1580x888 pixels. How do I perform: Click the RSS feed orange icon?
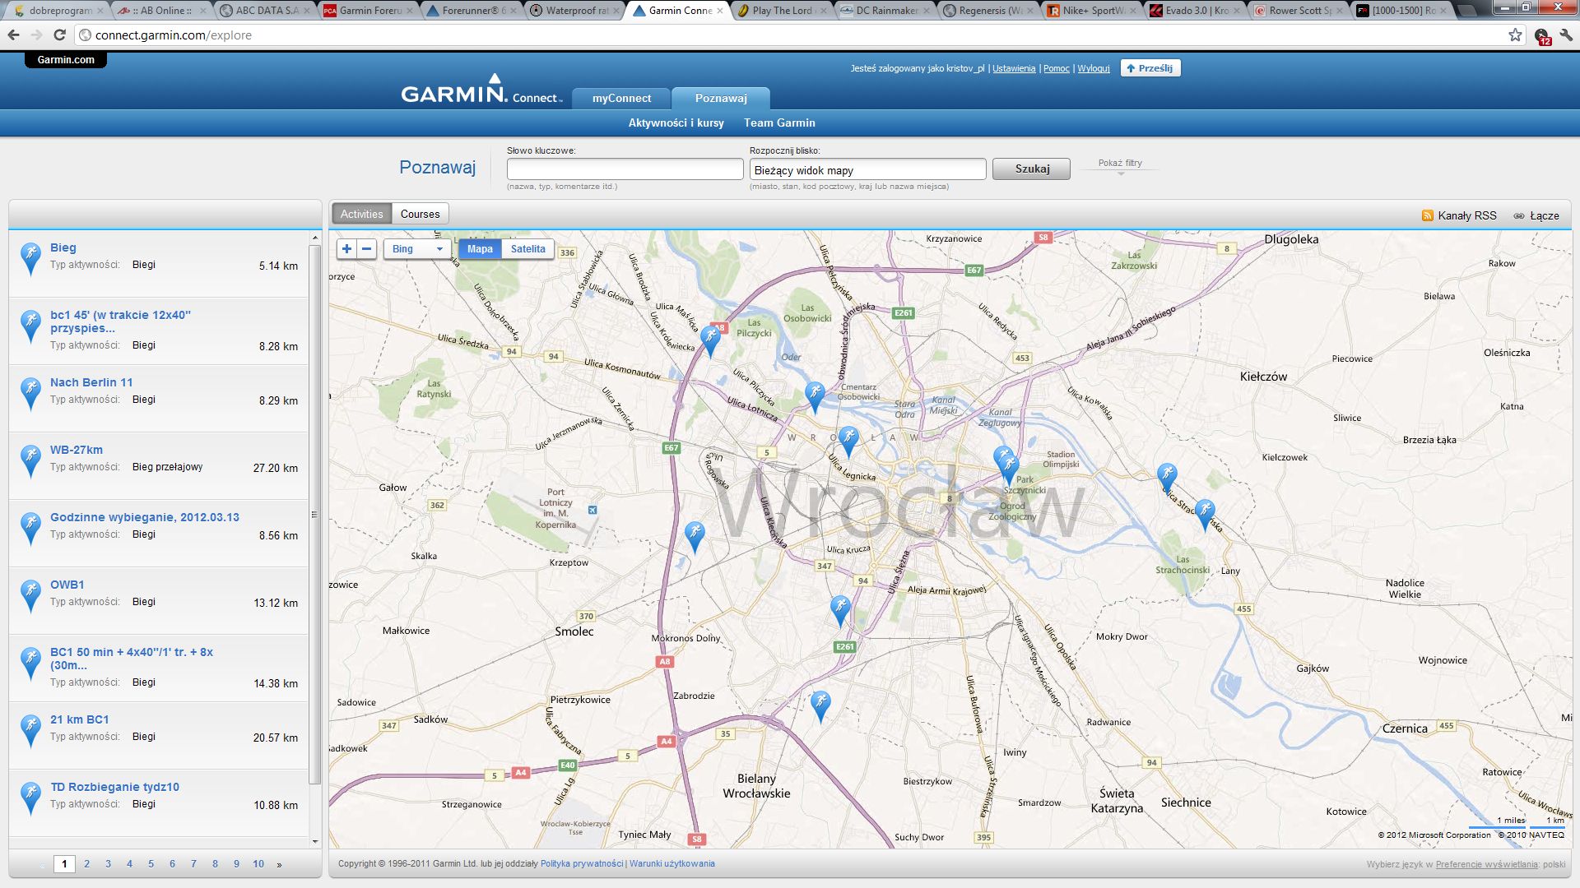(1428, 215)
